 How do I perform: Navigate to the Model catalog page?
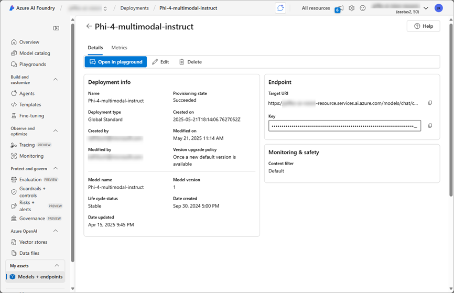coord(35,53)
